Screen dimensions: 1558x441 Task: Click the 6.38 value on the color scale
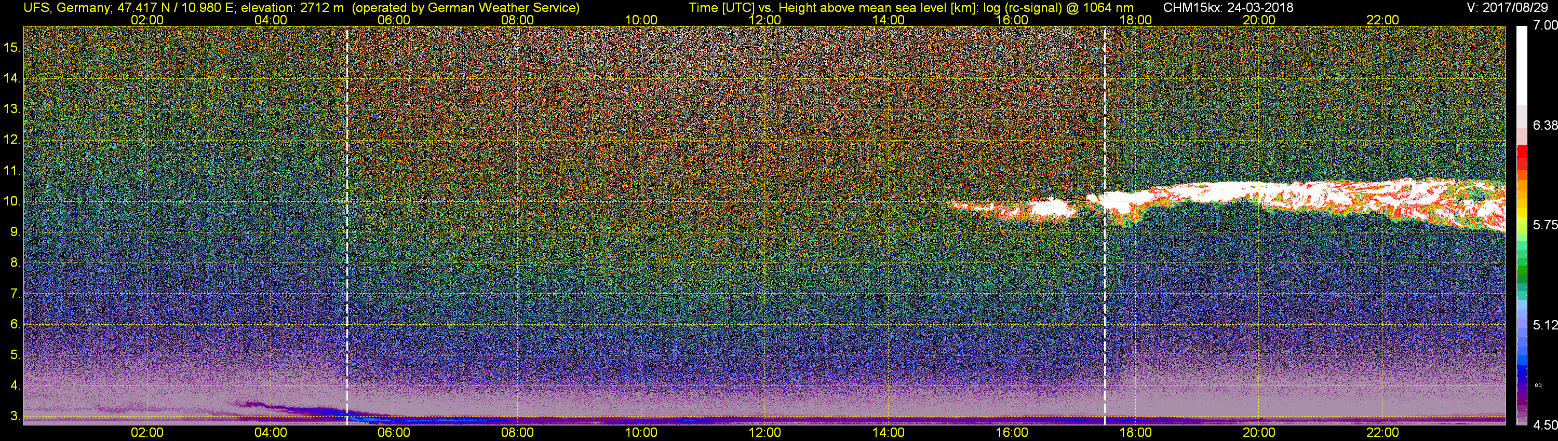[1544, 125]
